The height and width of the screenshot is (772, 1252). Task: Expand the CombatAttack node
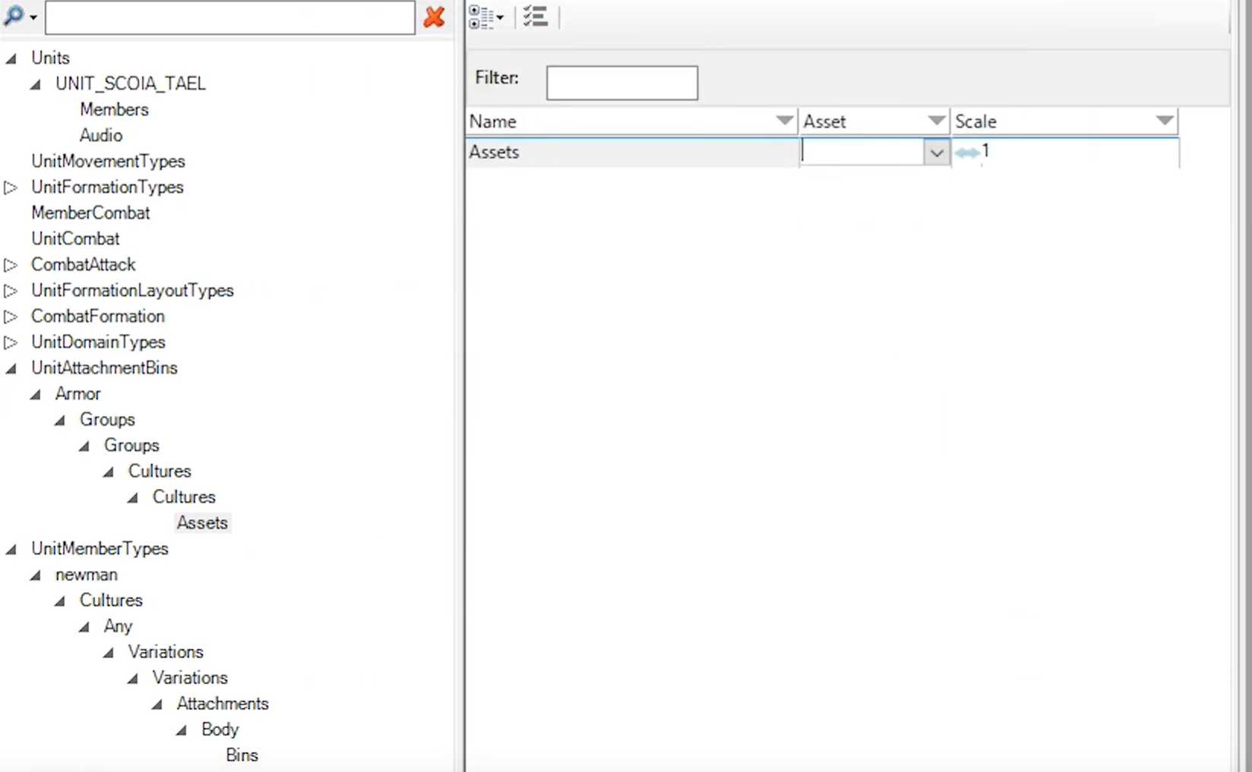tap(11, 265)
